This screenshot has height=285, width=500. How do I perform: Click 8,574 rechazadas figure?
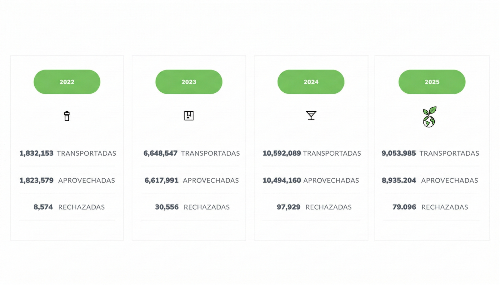click(43, 207)
